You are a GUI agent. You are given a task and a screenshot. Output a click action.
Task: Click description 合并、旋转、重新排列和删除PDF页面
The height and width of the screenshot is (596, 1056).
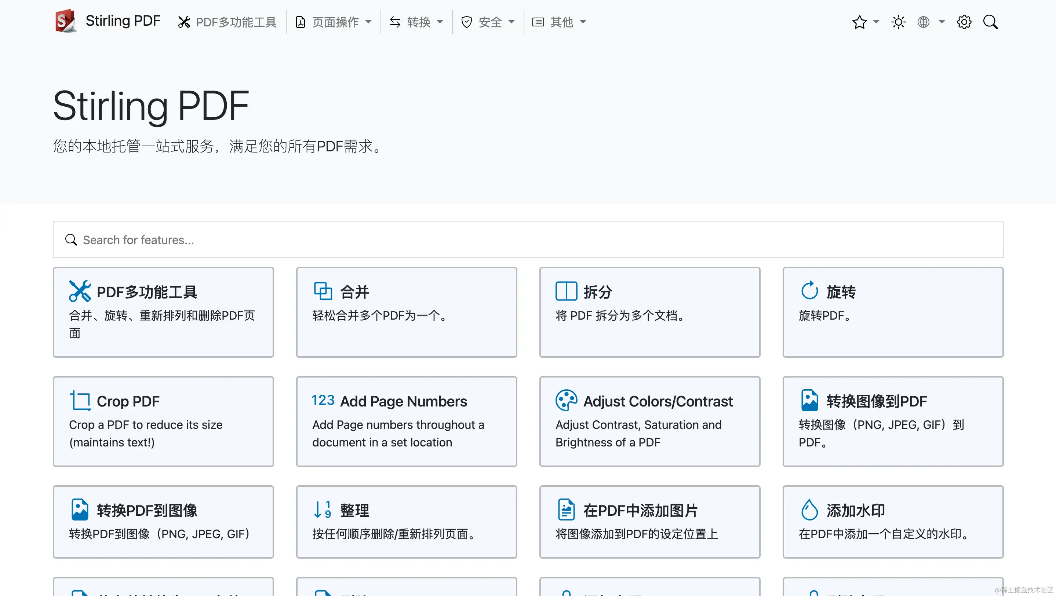click(162, 324)
